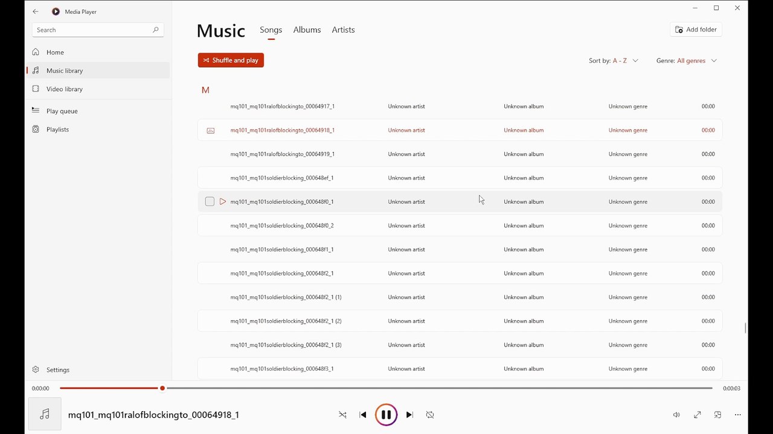The height and width of the screenshot is (434, 773).
Task: Click 00:00 duration in the 00064917_1 row
Action: pyautogui.click(x=708, y=106)
